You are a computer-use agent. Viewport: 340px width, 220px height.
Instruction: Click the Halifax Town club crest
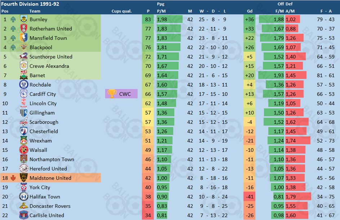point(24,197)
